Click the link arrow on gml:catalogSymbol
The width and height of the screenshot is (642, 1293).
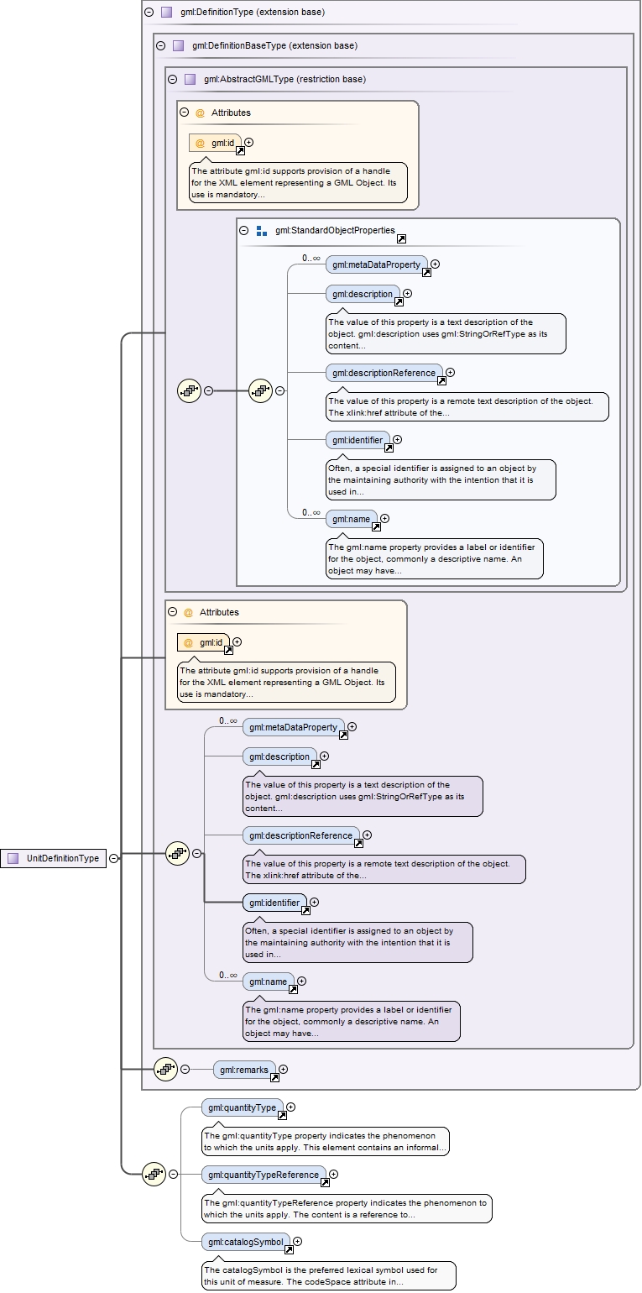click(x=289, y=1249)
